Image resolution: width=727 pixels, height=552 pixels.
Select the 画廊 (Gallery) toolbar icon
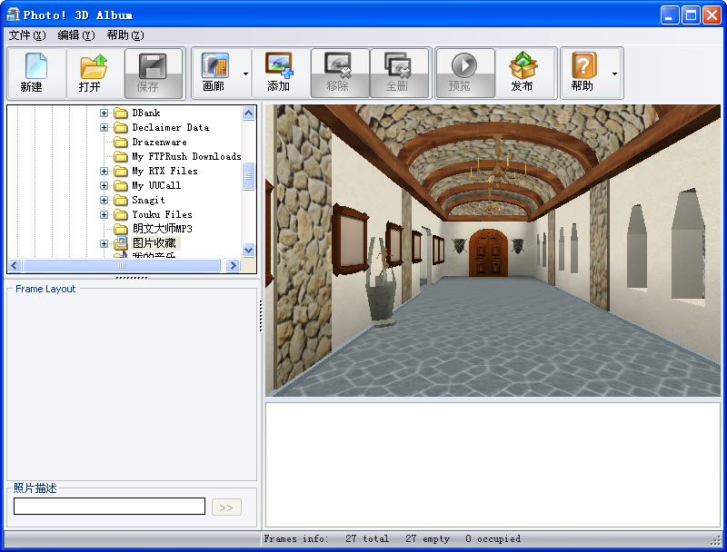(214, 64)
